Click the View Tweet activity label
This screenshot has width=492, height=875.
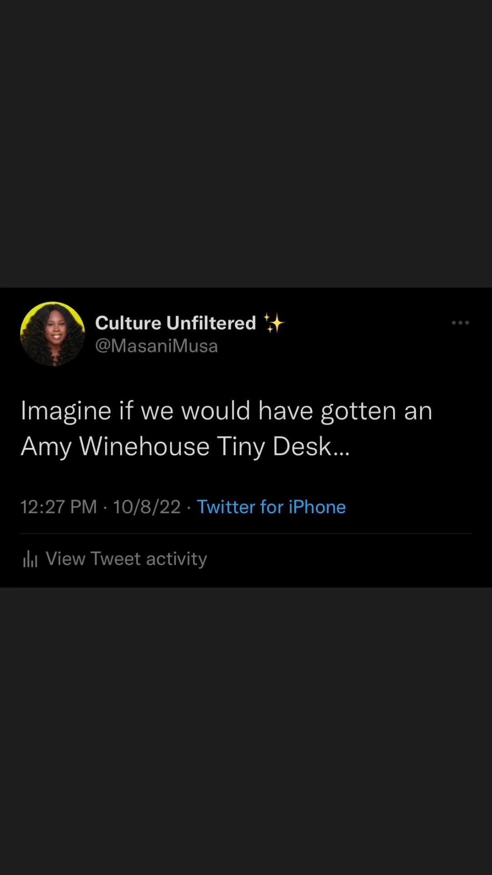click(126, 559)
